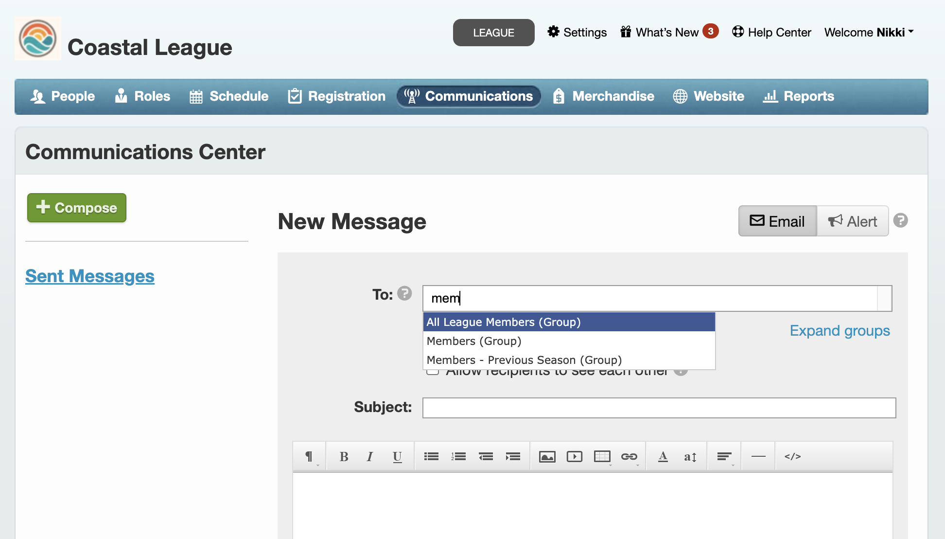Click the Coastal League logo
This screenshot has width=945, height=539.
tap(38, 38)
